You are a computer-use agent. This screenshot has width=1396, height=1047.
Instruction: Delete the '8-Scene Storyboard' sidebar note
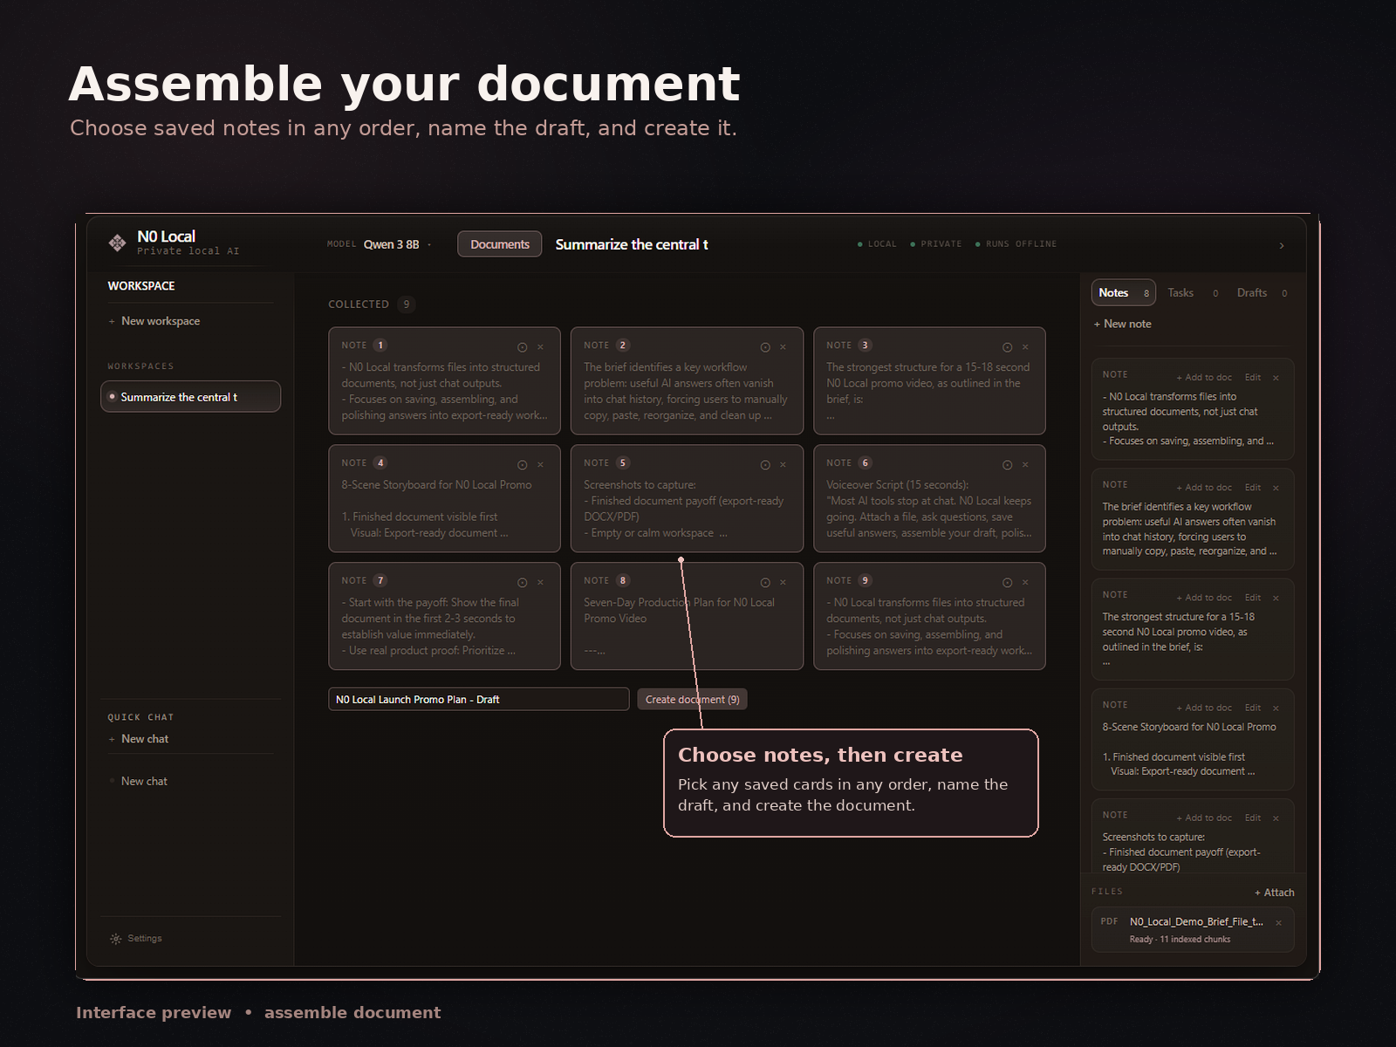tap(1276, 708)
